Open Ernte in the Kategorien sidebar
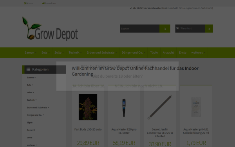 [x=29, y=138]
